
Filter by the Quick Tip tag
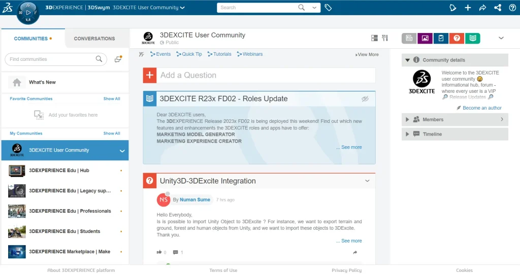pos(189,54)
